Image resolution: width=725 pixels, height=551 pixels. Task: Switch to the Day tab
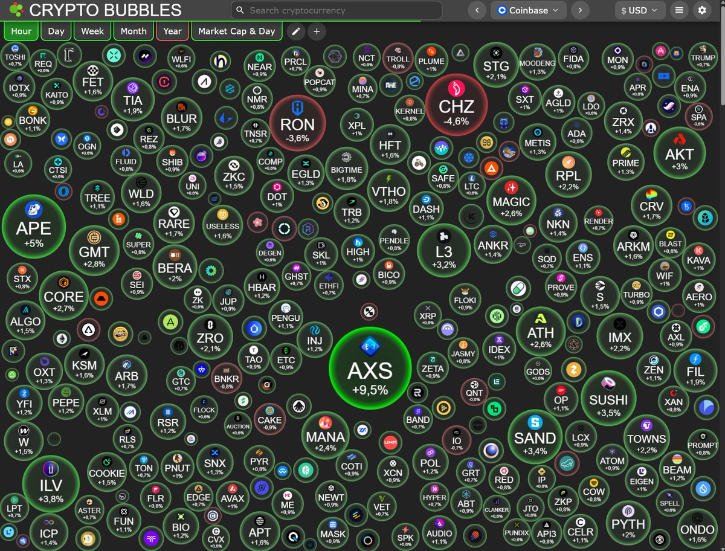(x=56, y=31)
